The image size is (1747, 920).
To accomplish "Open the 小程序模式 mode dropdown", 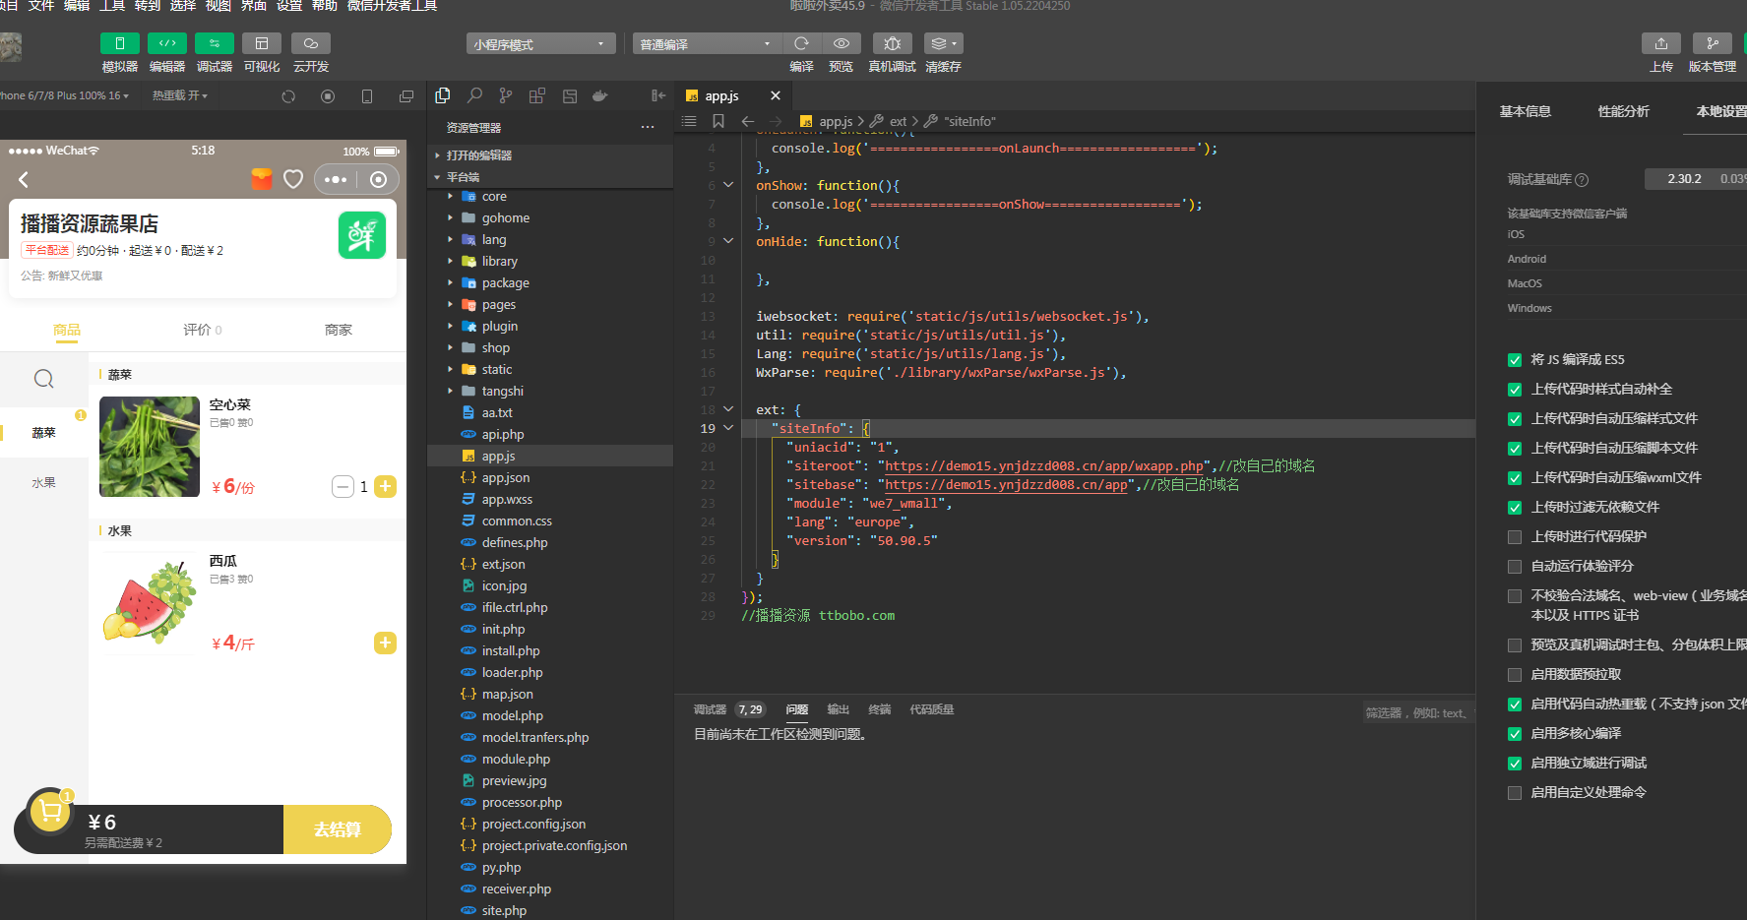I will tap(540, 43).
